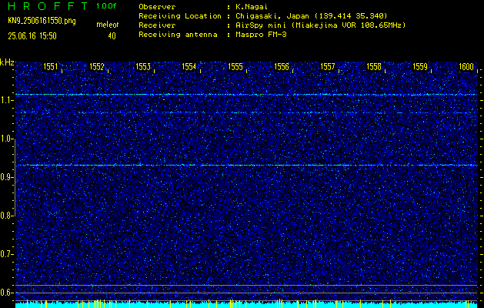Select the 25.06.16 15:50 timestamp
Viewport: 484px width, 308px height.
coord(32,36)
